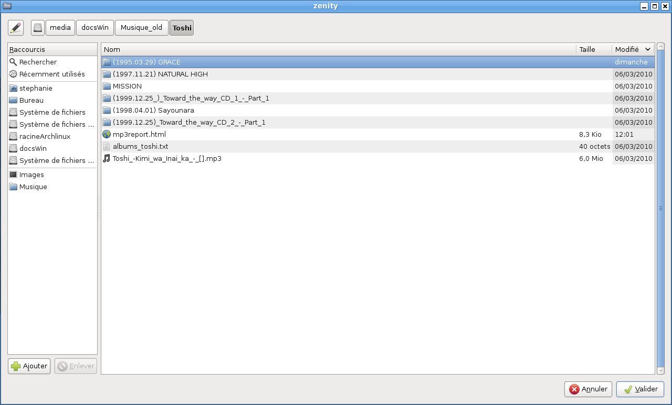This screenshot has width=672, height=405.
Task: Select the MISSION folder name
Action: pos(127,86)
